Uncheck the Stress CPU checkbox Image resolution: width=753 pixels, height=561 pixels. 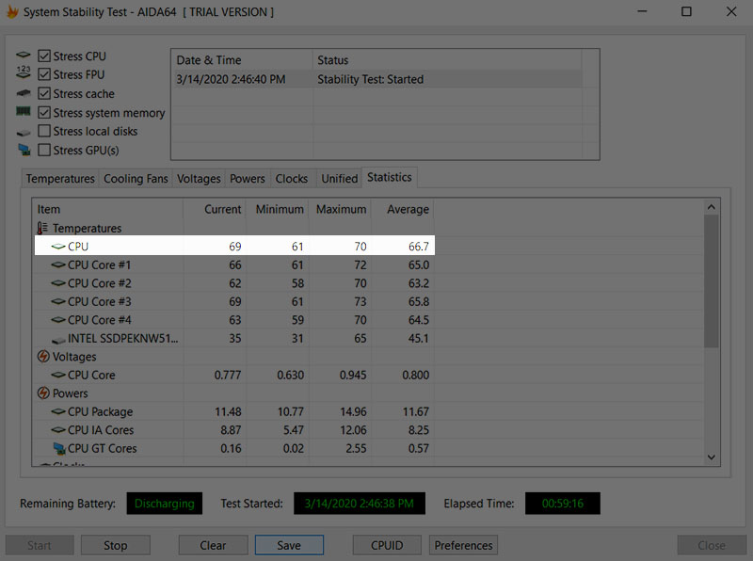(x=44, y=56)
